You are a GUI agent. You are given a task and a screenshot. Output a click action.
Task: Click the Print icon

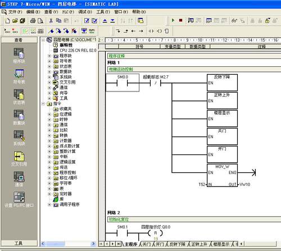pyautogui.click(x=33, y=21)
